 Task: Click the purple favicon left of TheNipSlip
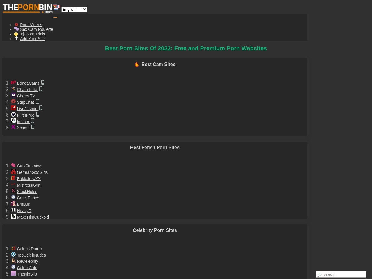coord(13,273)
